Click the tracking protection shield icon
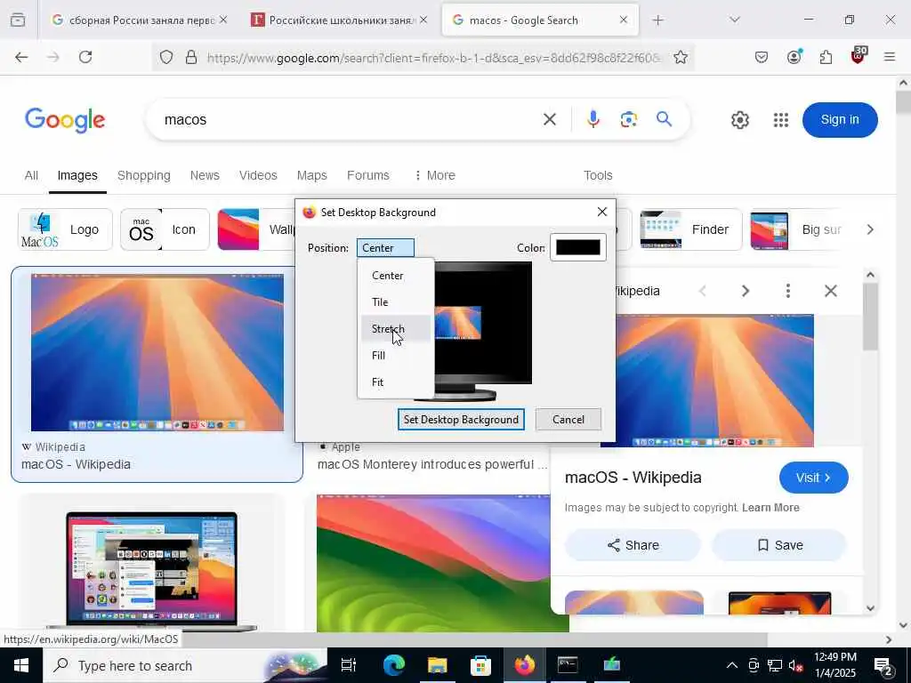Viewport: 911px width, 683px height. pyautogui.click(x=166, y=58)
